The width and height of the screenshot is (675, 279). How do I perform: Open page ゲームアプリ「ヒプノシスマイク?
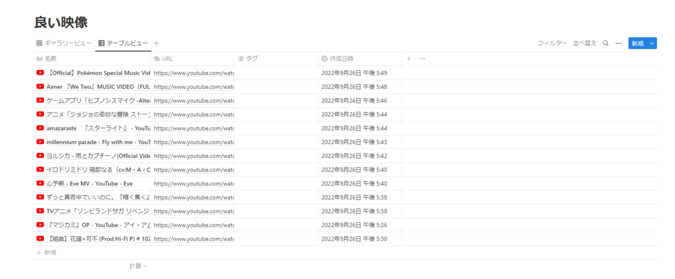pyautogui.click(x=98, y=101)
